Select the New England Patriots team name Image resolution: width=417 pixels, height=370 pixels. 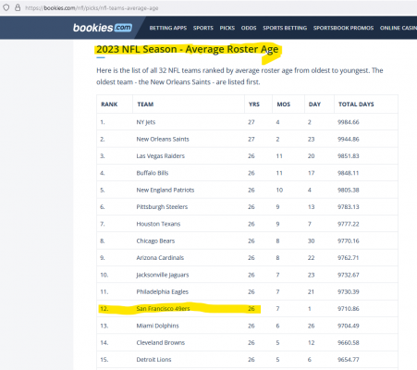click(166, 190)
